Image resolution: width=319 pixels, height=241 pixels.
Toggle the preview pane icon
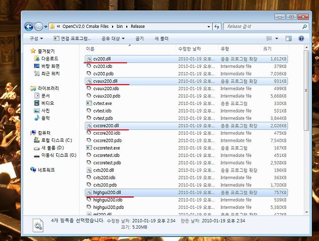point(288,39)
